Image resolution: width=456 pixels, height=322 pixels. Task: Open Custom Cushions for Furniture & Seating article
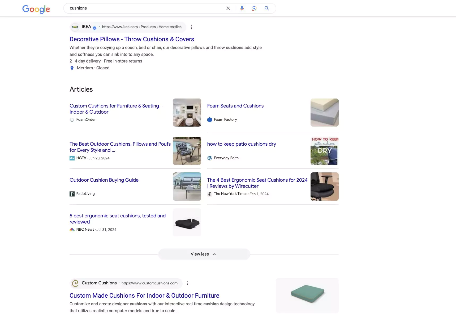click(x=116, y=109)
